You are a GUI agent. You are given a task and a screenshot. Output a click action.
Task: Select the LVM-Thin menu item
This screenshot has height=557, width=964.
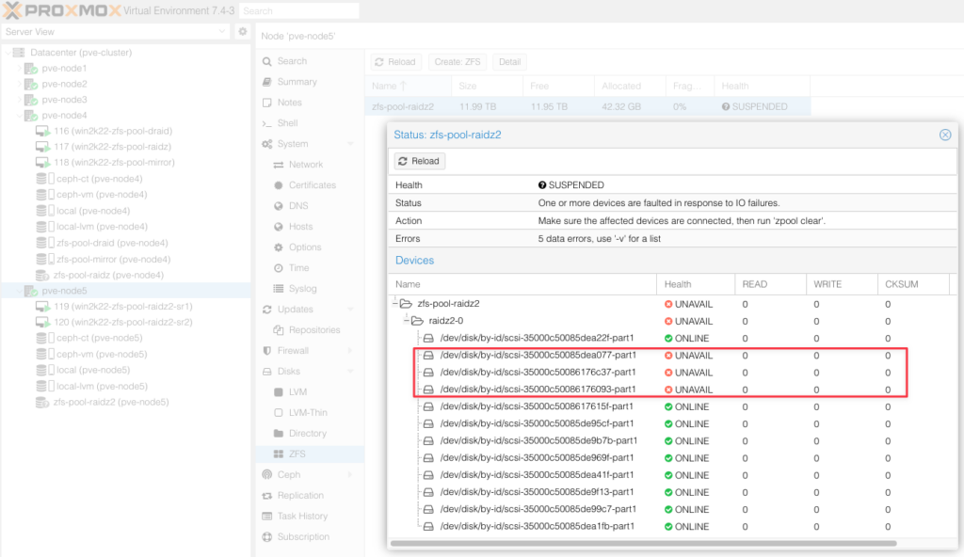(311, 412)
